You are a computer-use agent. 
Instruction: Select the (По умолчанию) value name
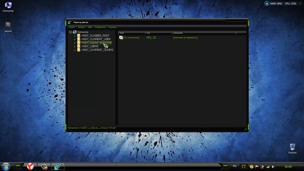tap(132, 38)
